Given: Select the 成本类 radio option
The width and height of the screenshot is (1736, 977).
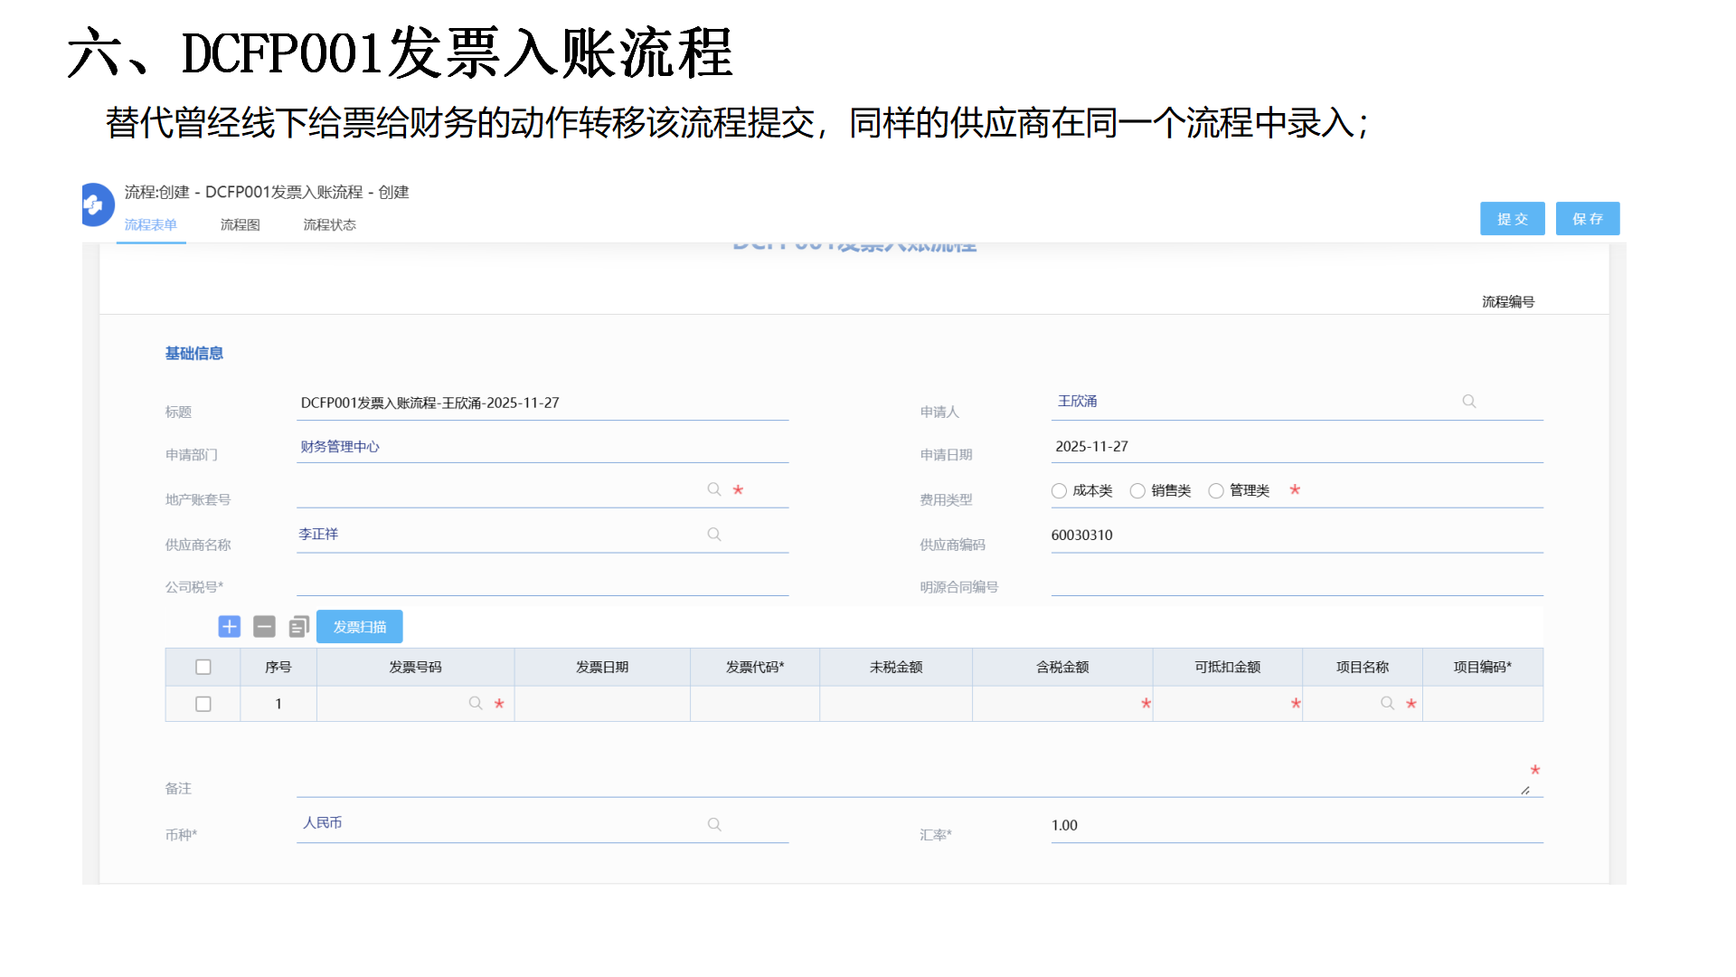Looking at the screenshot, I should pos(1059,490).
